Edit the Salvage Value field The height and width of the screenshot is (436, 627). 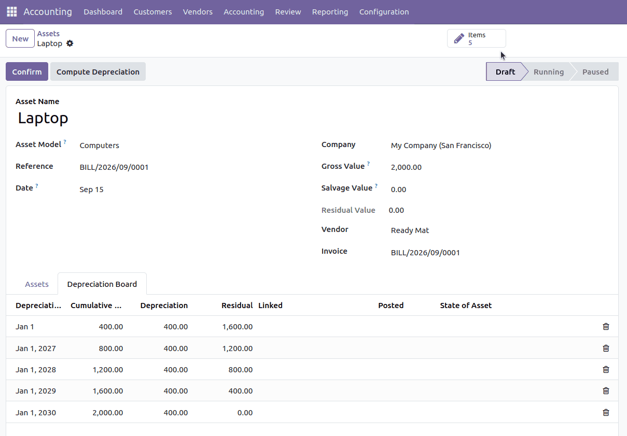(x=499, y=190)
